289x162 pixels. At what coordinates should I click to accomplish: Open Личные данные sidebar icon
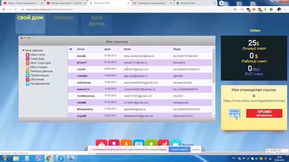click(x=28, y=71)
